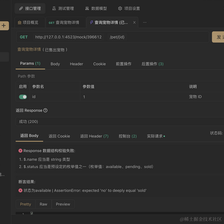
Task: Click the gear icon beside 项目设置
Action: (x=120, y=8)
